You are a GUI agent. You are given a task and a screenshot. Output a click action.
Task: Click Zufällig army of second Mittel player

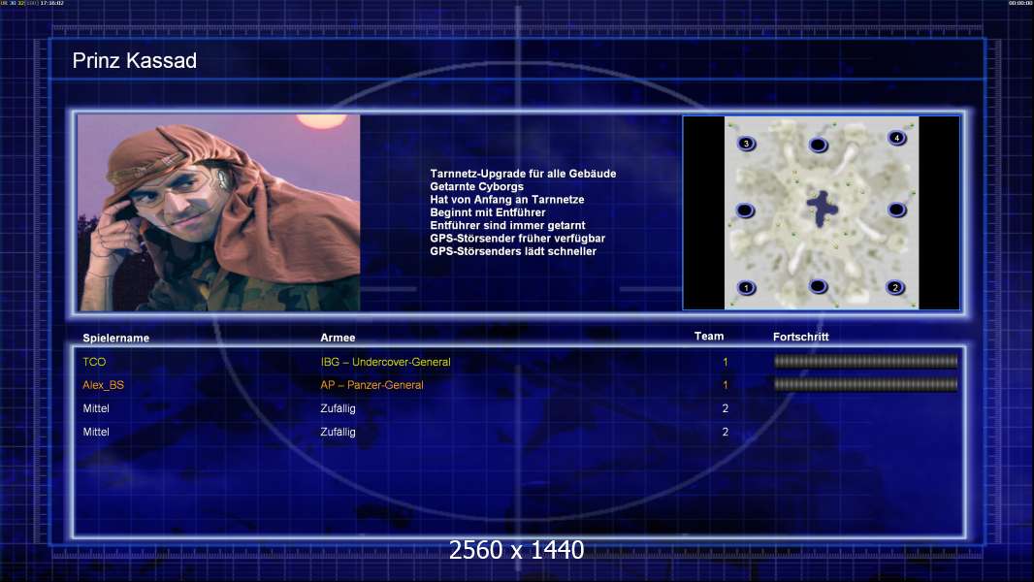coord(338,432)
